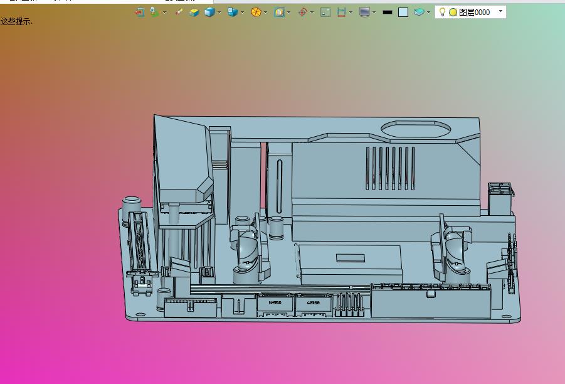Expand dropdown arrow next to the blue cube
Screen dimensions: 565x384
pyautogui.click(x=219, y=13)
